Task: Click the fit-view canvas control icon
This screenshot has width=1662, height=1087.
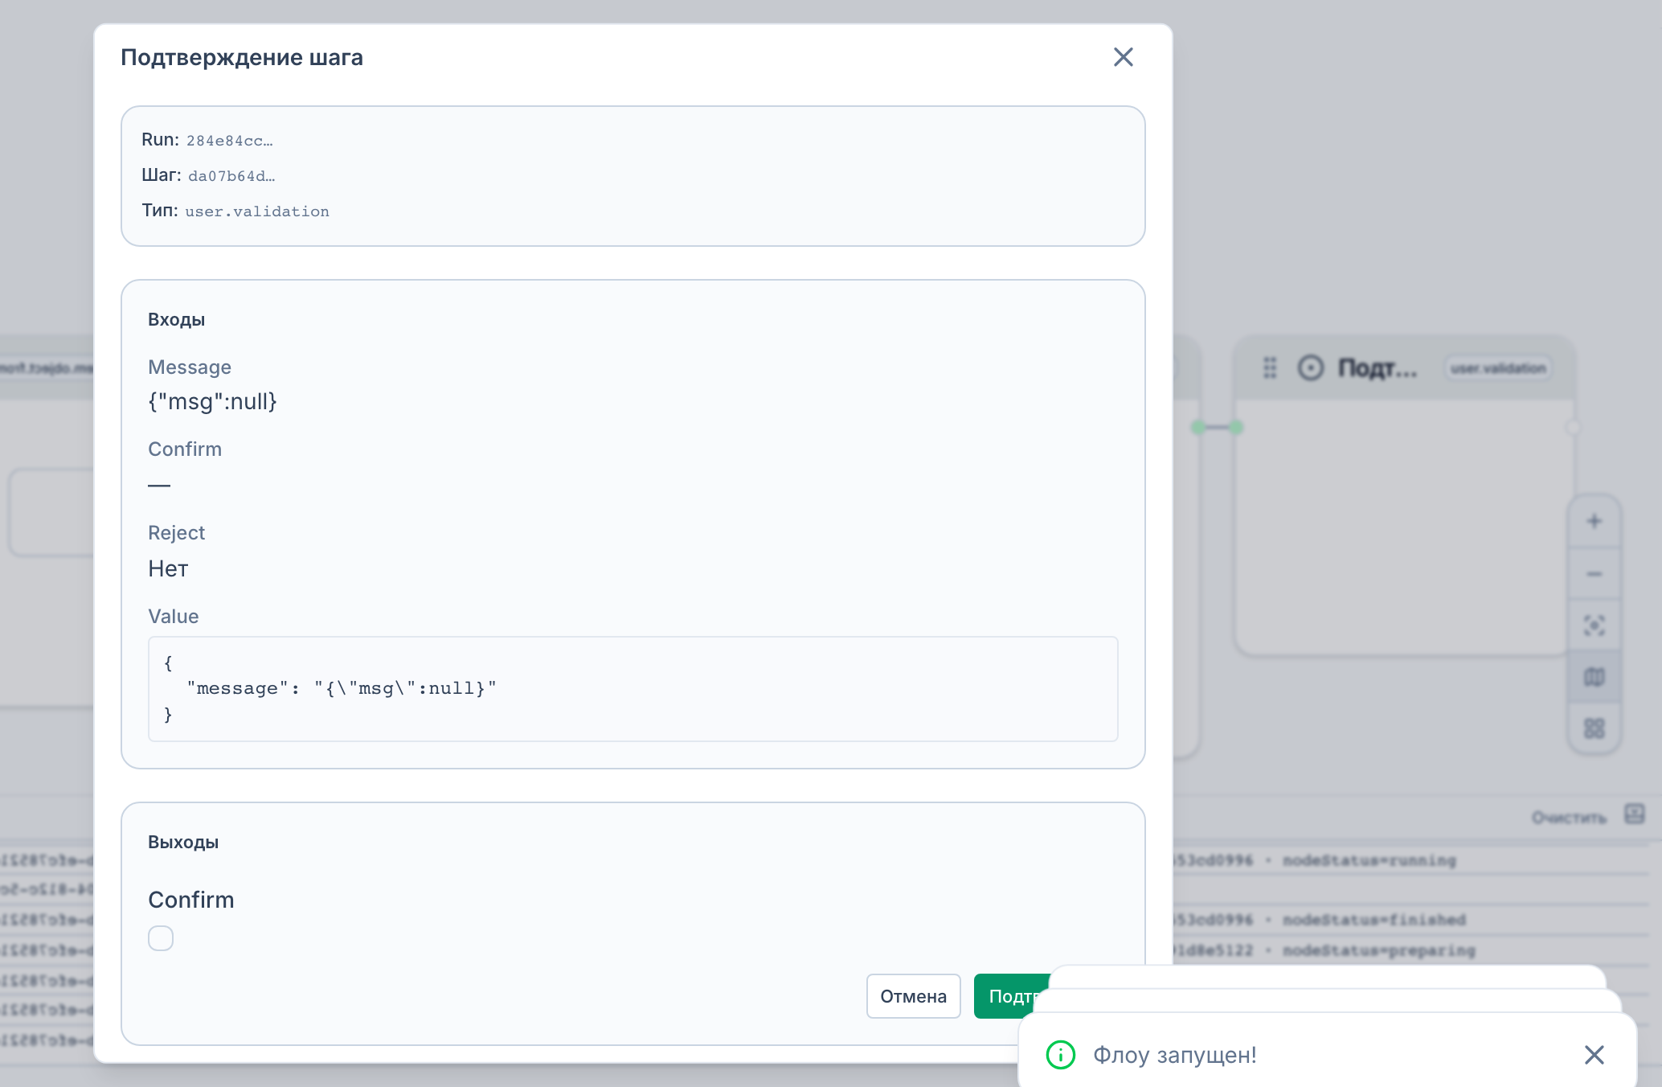Action: (x=1594, y=626)
